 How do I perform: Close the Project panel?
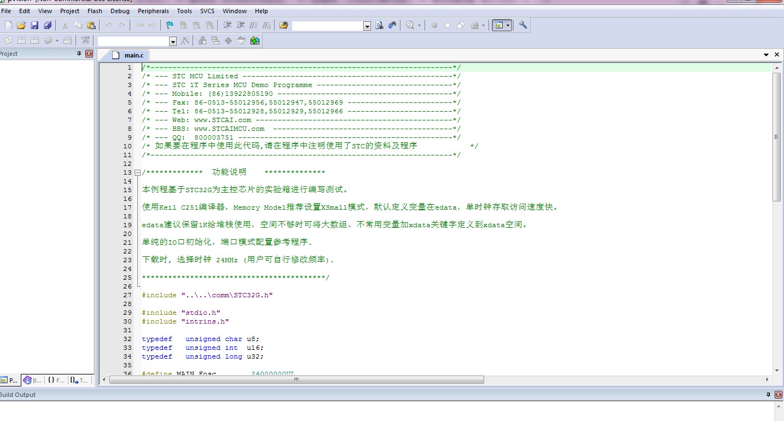[x=89, y=54]
